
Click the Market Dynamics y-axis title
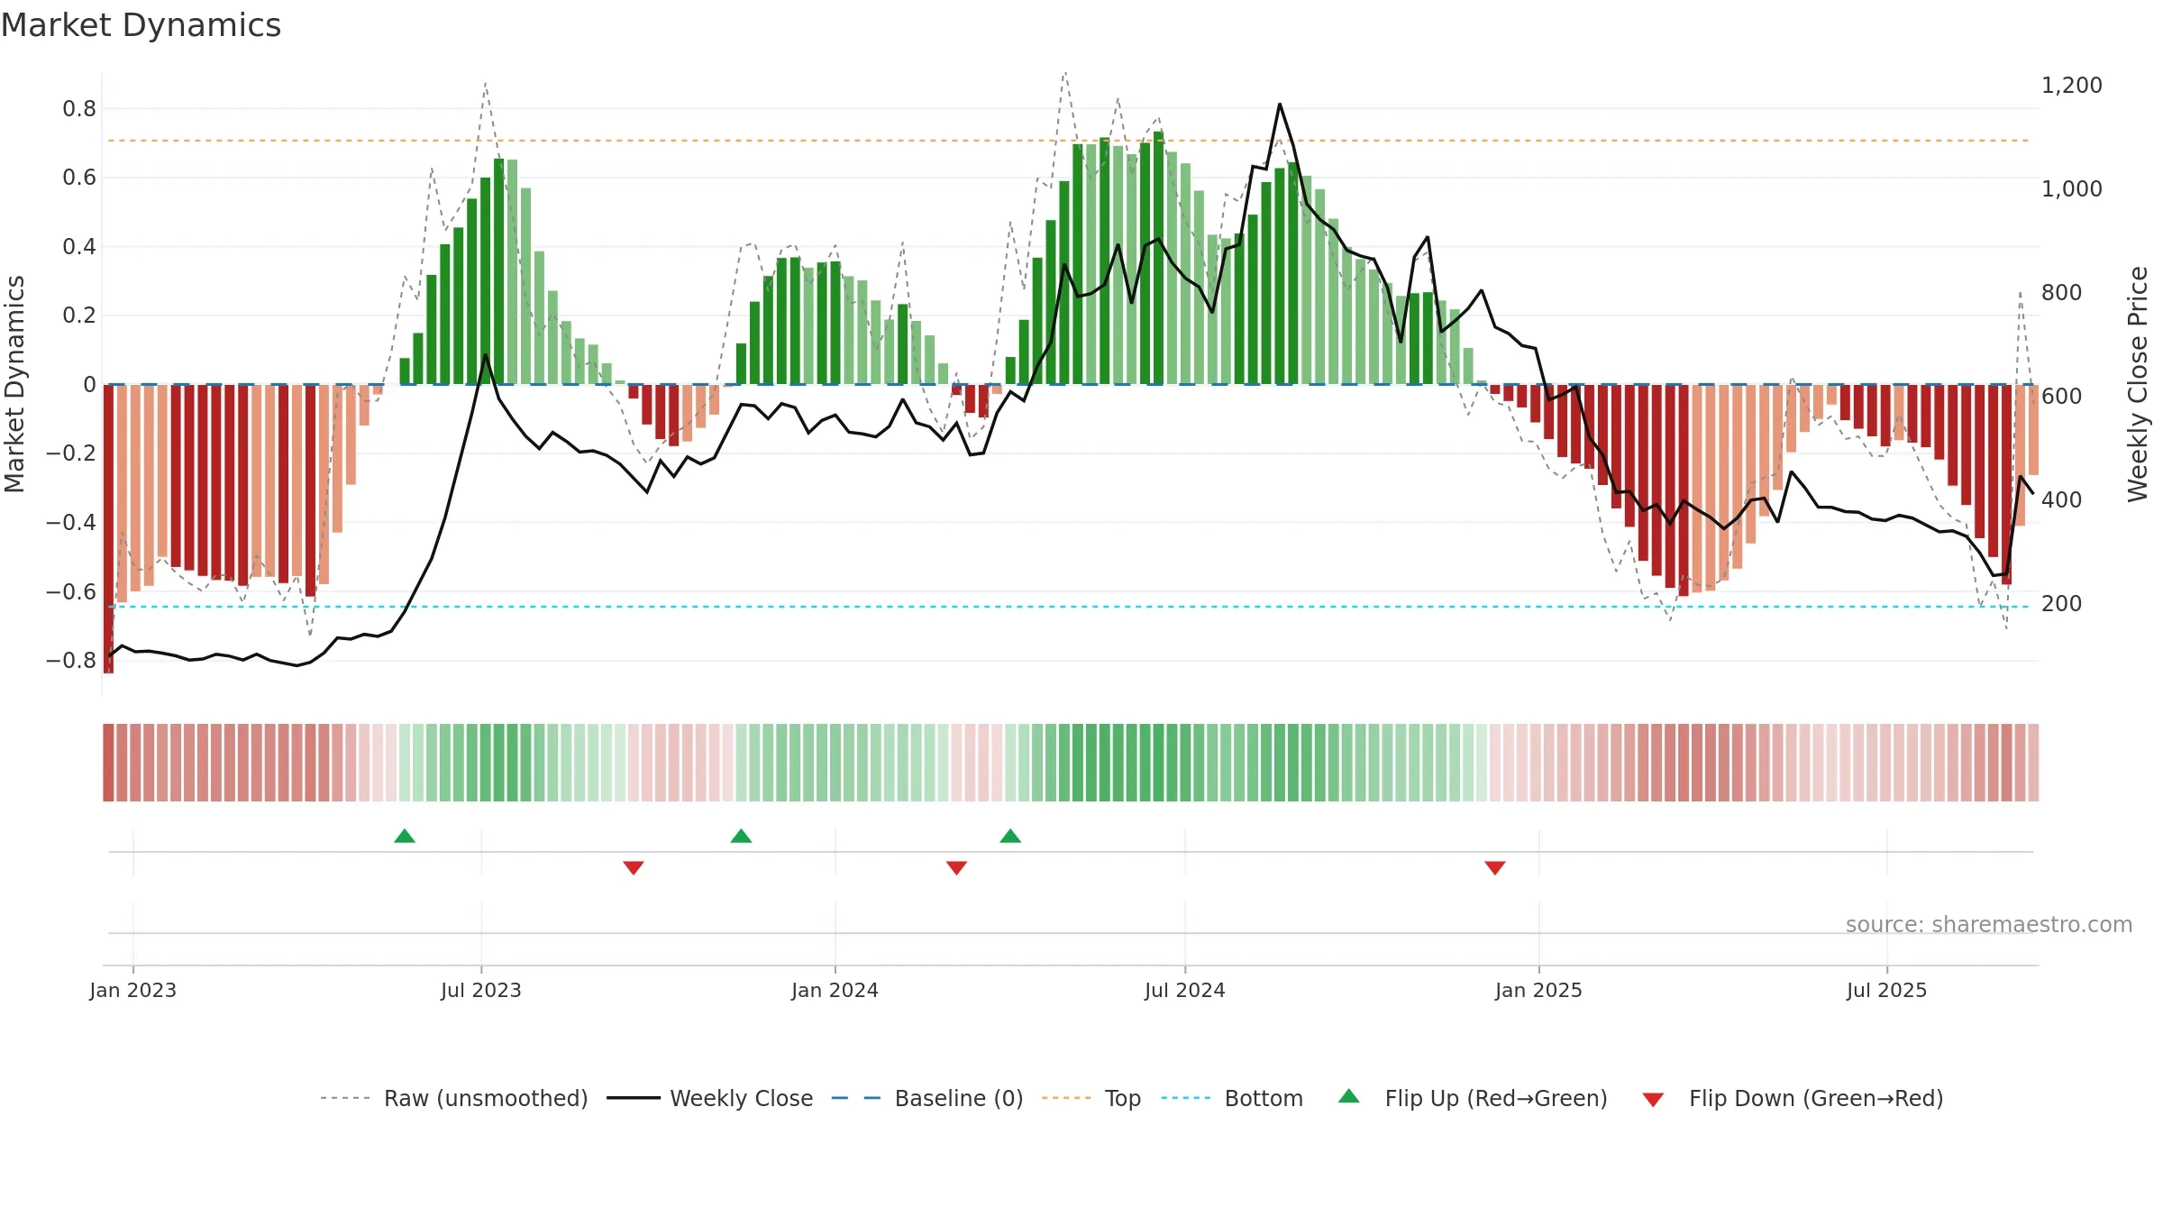coord(14,384)
